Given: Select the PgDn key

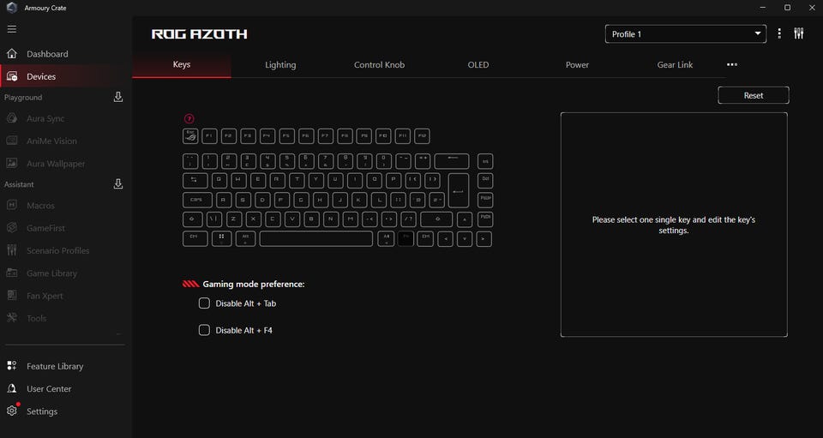Looking at the screenshot, I should 485,219.
